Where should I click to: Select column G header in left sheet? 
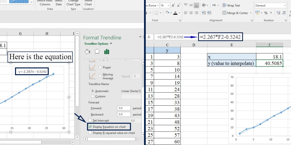click(20, 33)
